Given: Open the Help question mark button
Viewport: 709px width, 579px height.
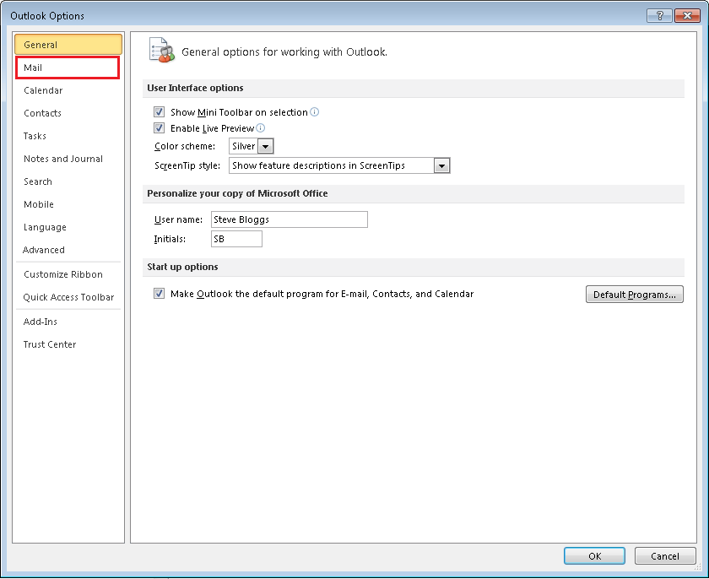Looking at the screenshot, I should [x=659, y=16].
